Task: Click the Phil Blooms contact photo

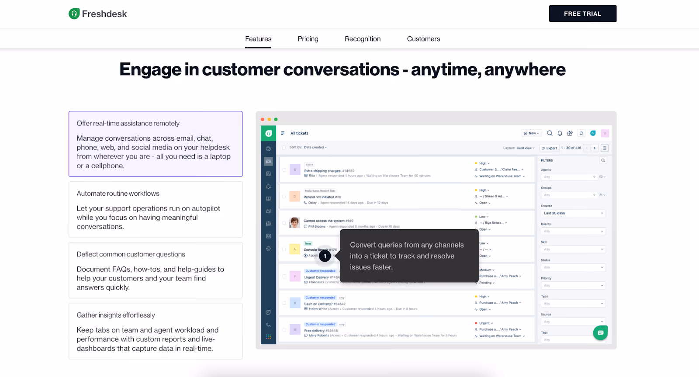Action: [295, 223]
